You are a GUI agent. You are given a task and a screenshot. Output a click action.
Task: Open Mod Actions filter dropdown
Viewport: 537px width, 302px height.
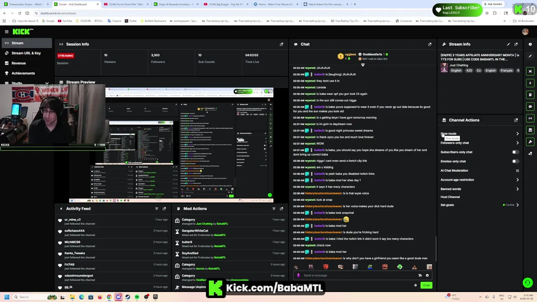(274, 208)
